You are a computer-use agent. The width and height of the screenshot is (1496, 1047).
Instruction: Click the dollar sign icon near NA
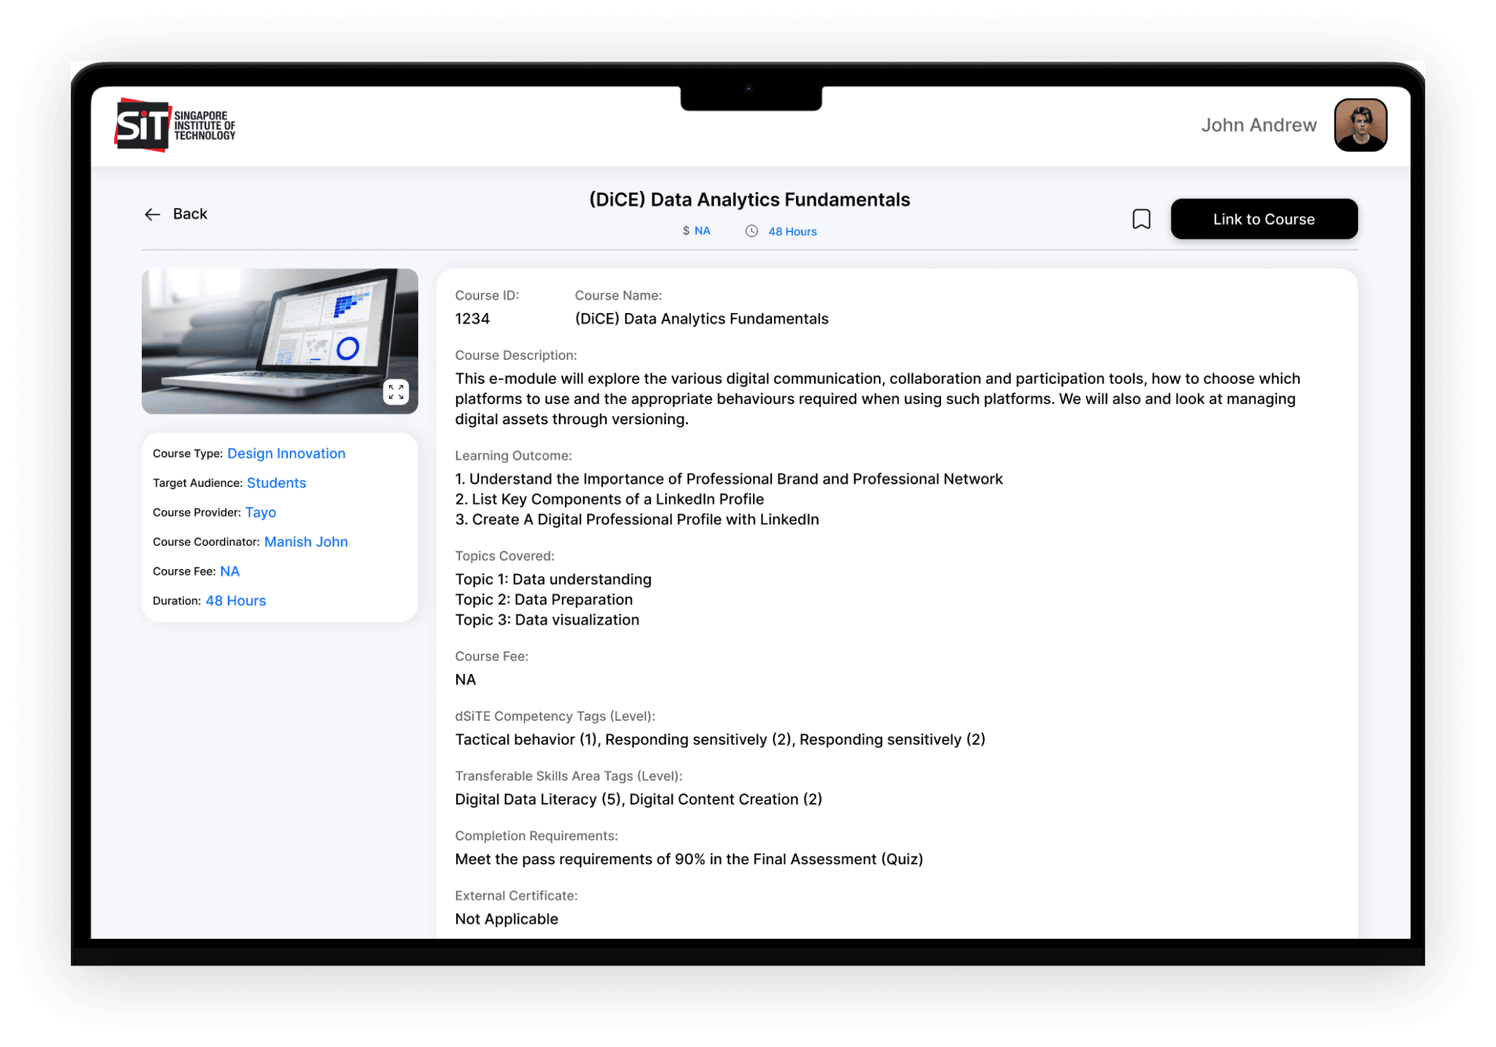point(685,231)
